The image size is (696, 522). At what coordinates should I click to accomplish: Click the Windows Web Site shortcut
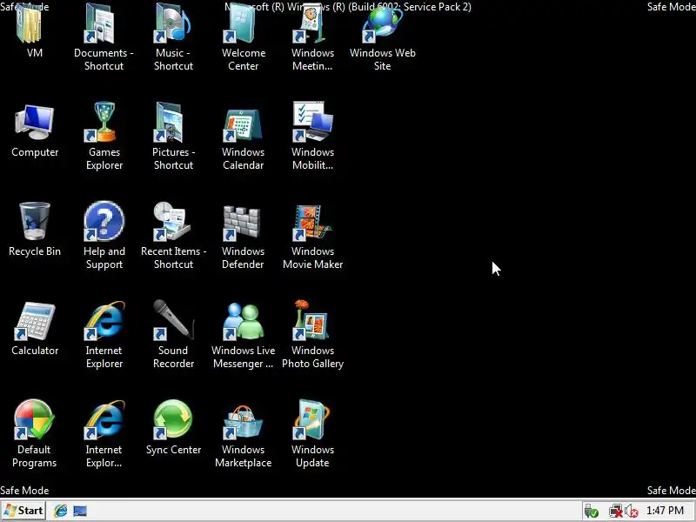382,24
